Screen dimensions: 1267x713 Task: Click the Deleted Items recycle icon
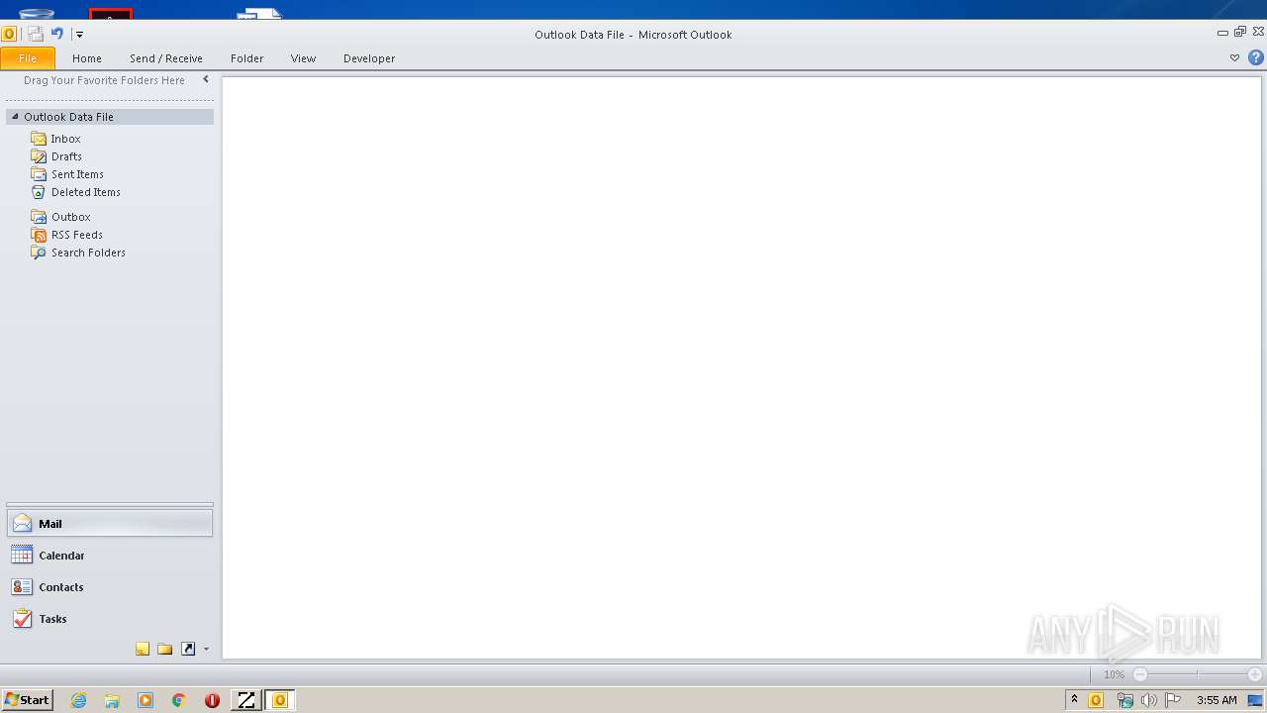[x=39, y=192]
